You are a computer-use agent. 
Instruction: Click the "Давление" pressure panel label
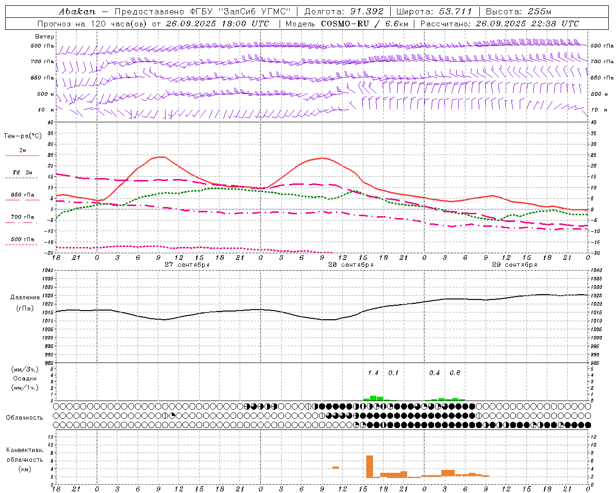[x=25, y=298]
